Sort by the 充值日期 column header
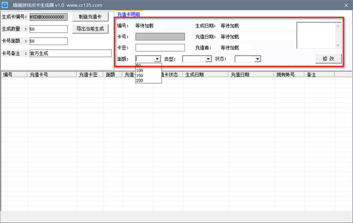Screen dimensions: 353x223 [x=251, y=75]
